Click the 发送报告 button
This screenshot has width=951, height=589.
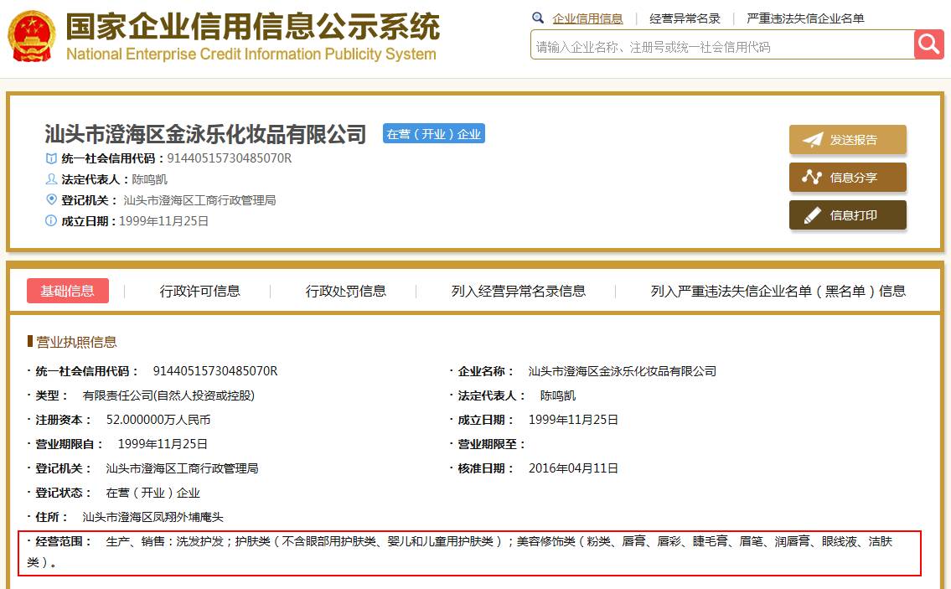point(847,140)
